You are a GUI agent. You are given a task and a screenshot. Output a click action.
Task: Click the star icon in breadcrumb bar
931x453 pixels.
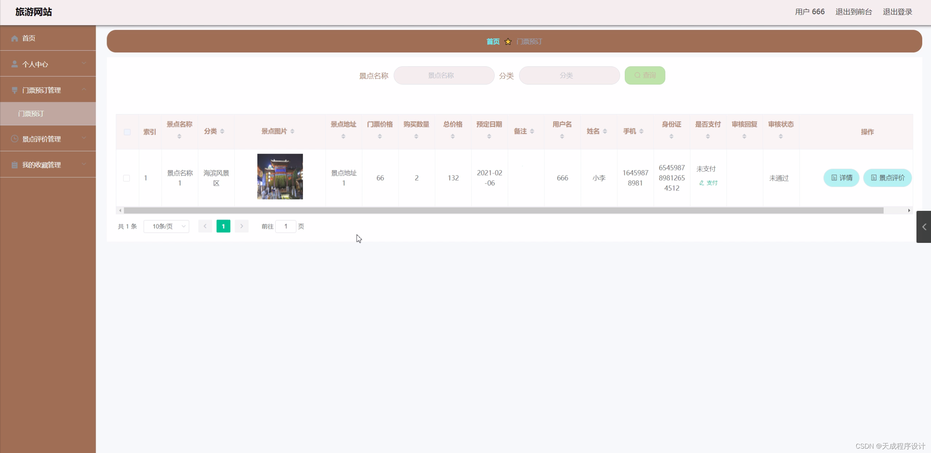pyautogui.click(x=508, y=42)
